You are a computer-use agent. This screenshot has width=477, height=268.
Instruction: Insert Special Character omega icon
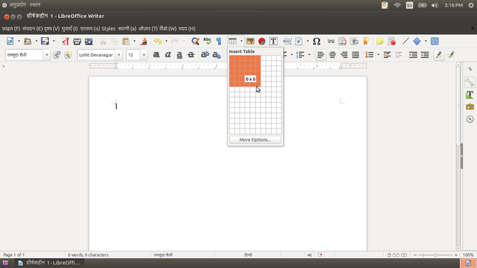click(317, 41)
